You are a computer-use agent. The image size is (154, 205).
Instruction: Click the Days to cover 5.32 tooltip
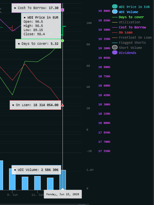pos(38,44)
